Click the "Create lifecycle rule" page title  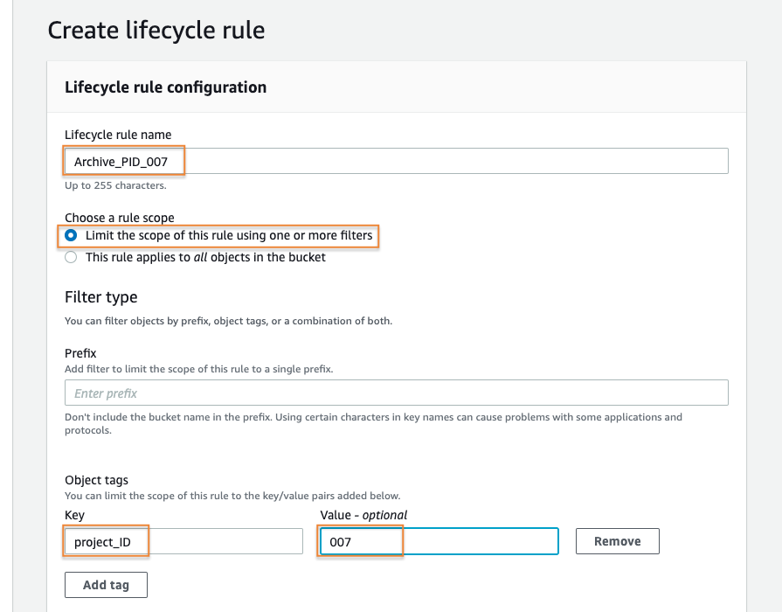click(x=156, y=30)
